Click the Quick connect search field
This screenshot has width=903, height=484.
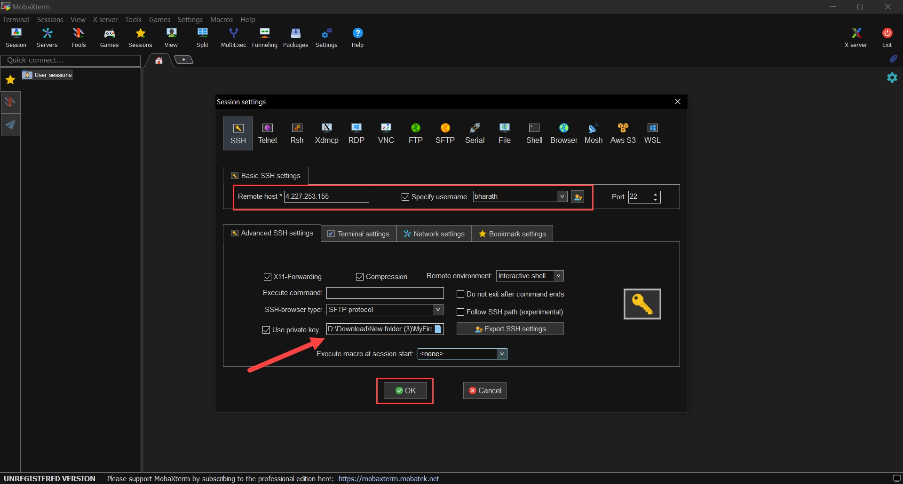pos(71,60)
